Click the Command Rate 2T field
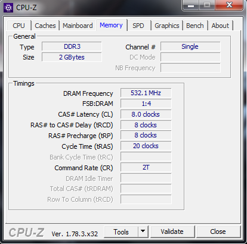This screenshot has width=247, height=244. coord(146,167)
